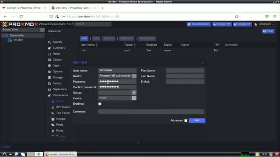This screenshot has width=280, height=157.
Task: Click the Roles icon
Action: click(x=53, y=131)
